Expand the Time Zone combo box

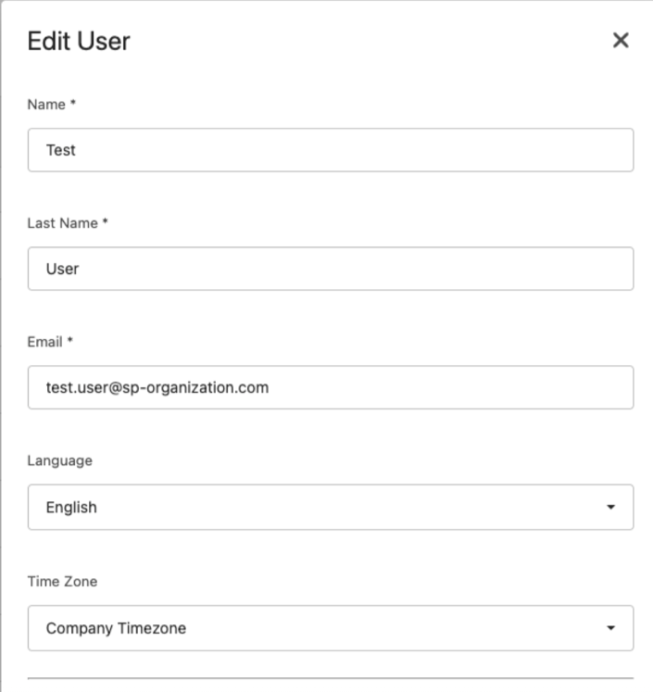click(x=331, y=628)
